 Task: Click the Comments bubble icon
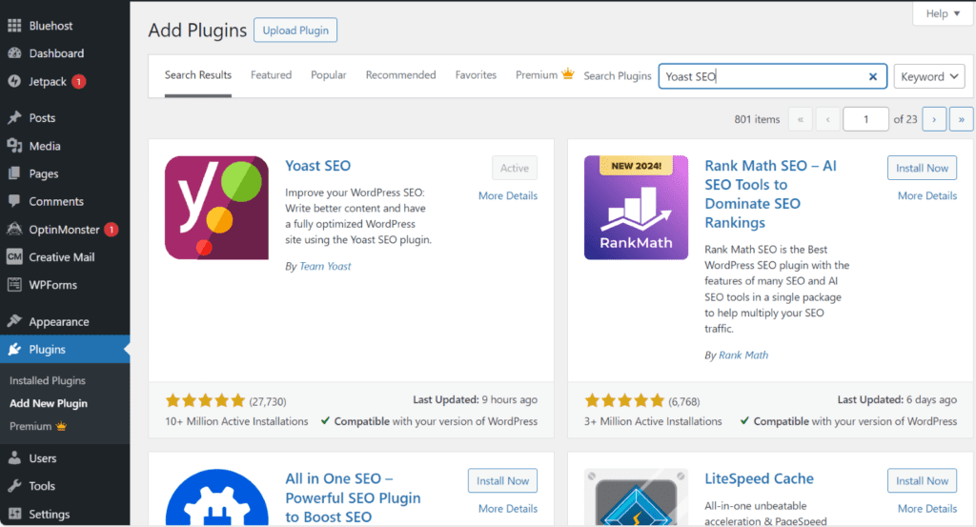[14, 201]
